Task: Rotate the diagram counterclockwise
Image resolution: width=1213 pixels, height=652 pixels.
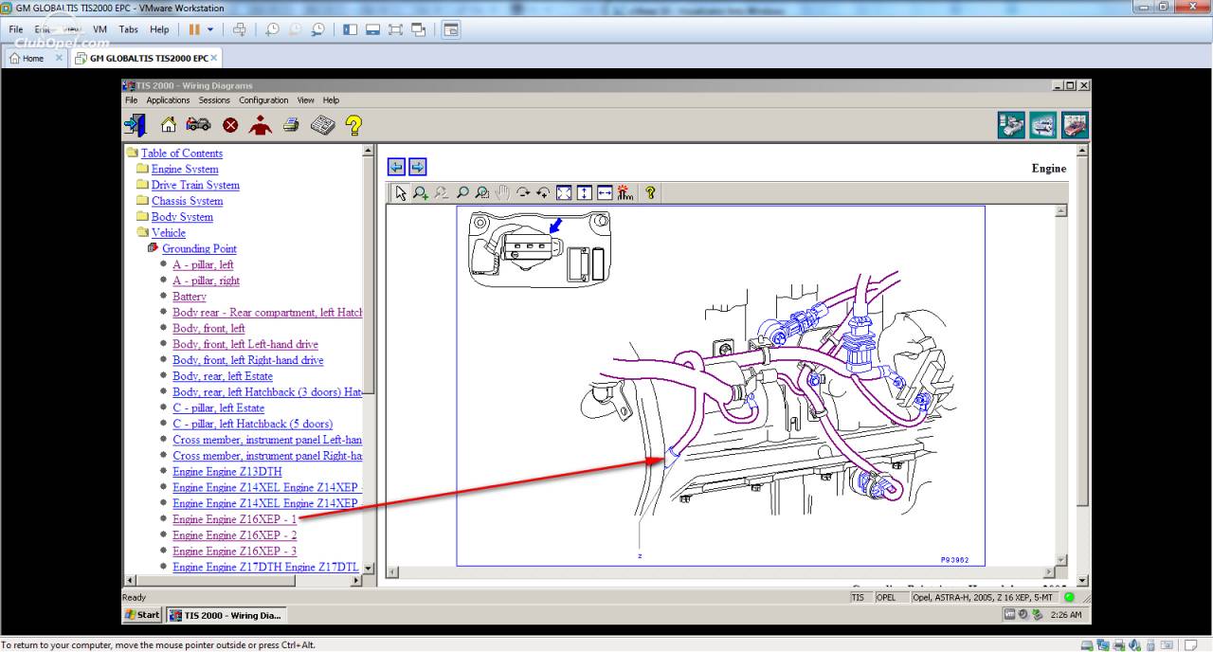Action: (x=543, y=192)
